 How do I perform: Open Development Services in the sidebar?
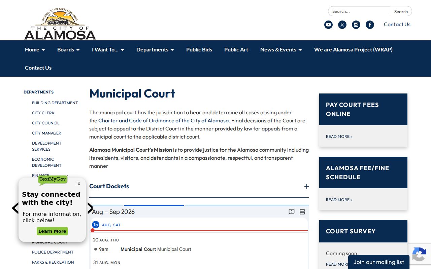(x=47, y=146)
